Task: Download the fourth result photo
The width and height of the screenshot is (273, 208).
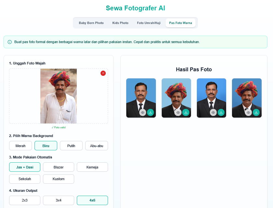Action: click(x=256, y=112)
